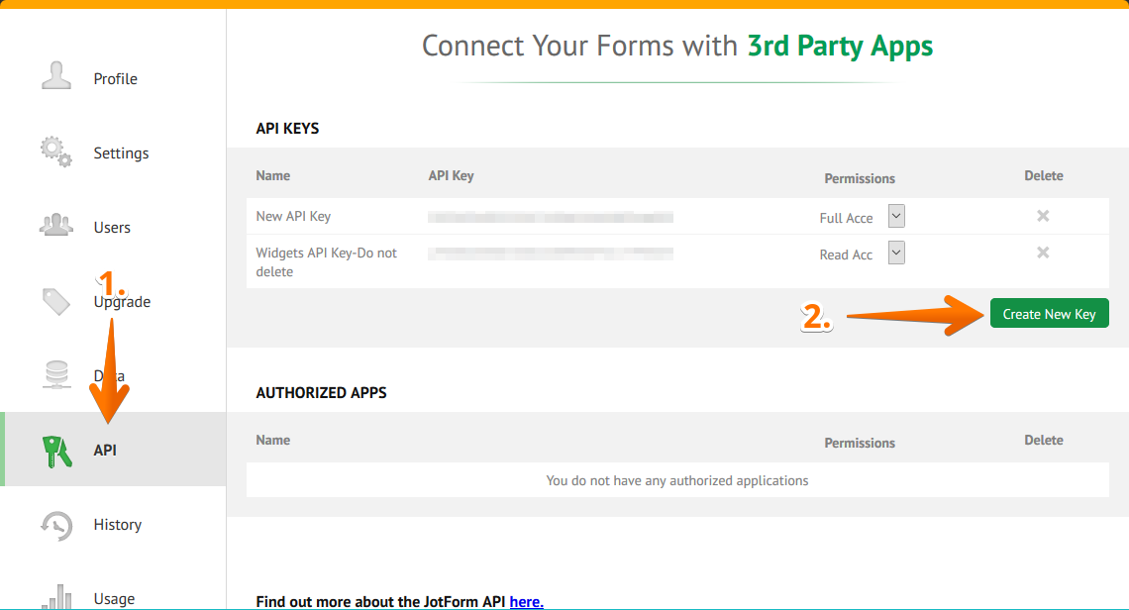Click the Usage bar chart icon
The height and width of the screenshot is (610, 1129).
56,596
